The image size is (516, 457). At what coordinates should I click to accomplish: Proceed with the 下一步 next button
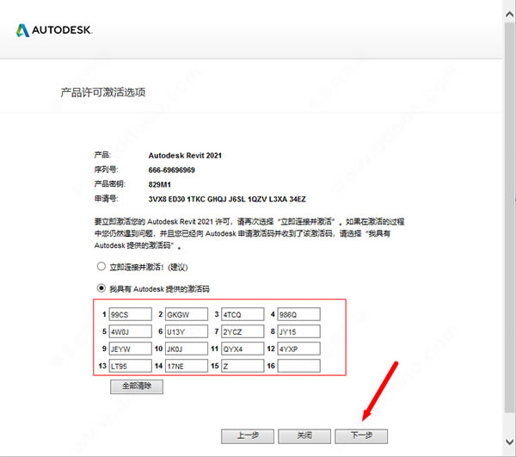361,436
